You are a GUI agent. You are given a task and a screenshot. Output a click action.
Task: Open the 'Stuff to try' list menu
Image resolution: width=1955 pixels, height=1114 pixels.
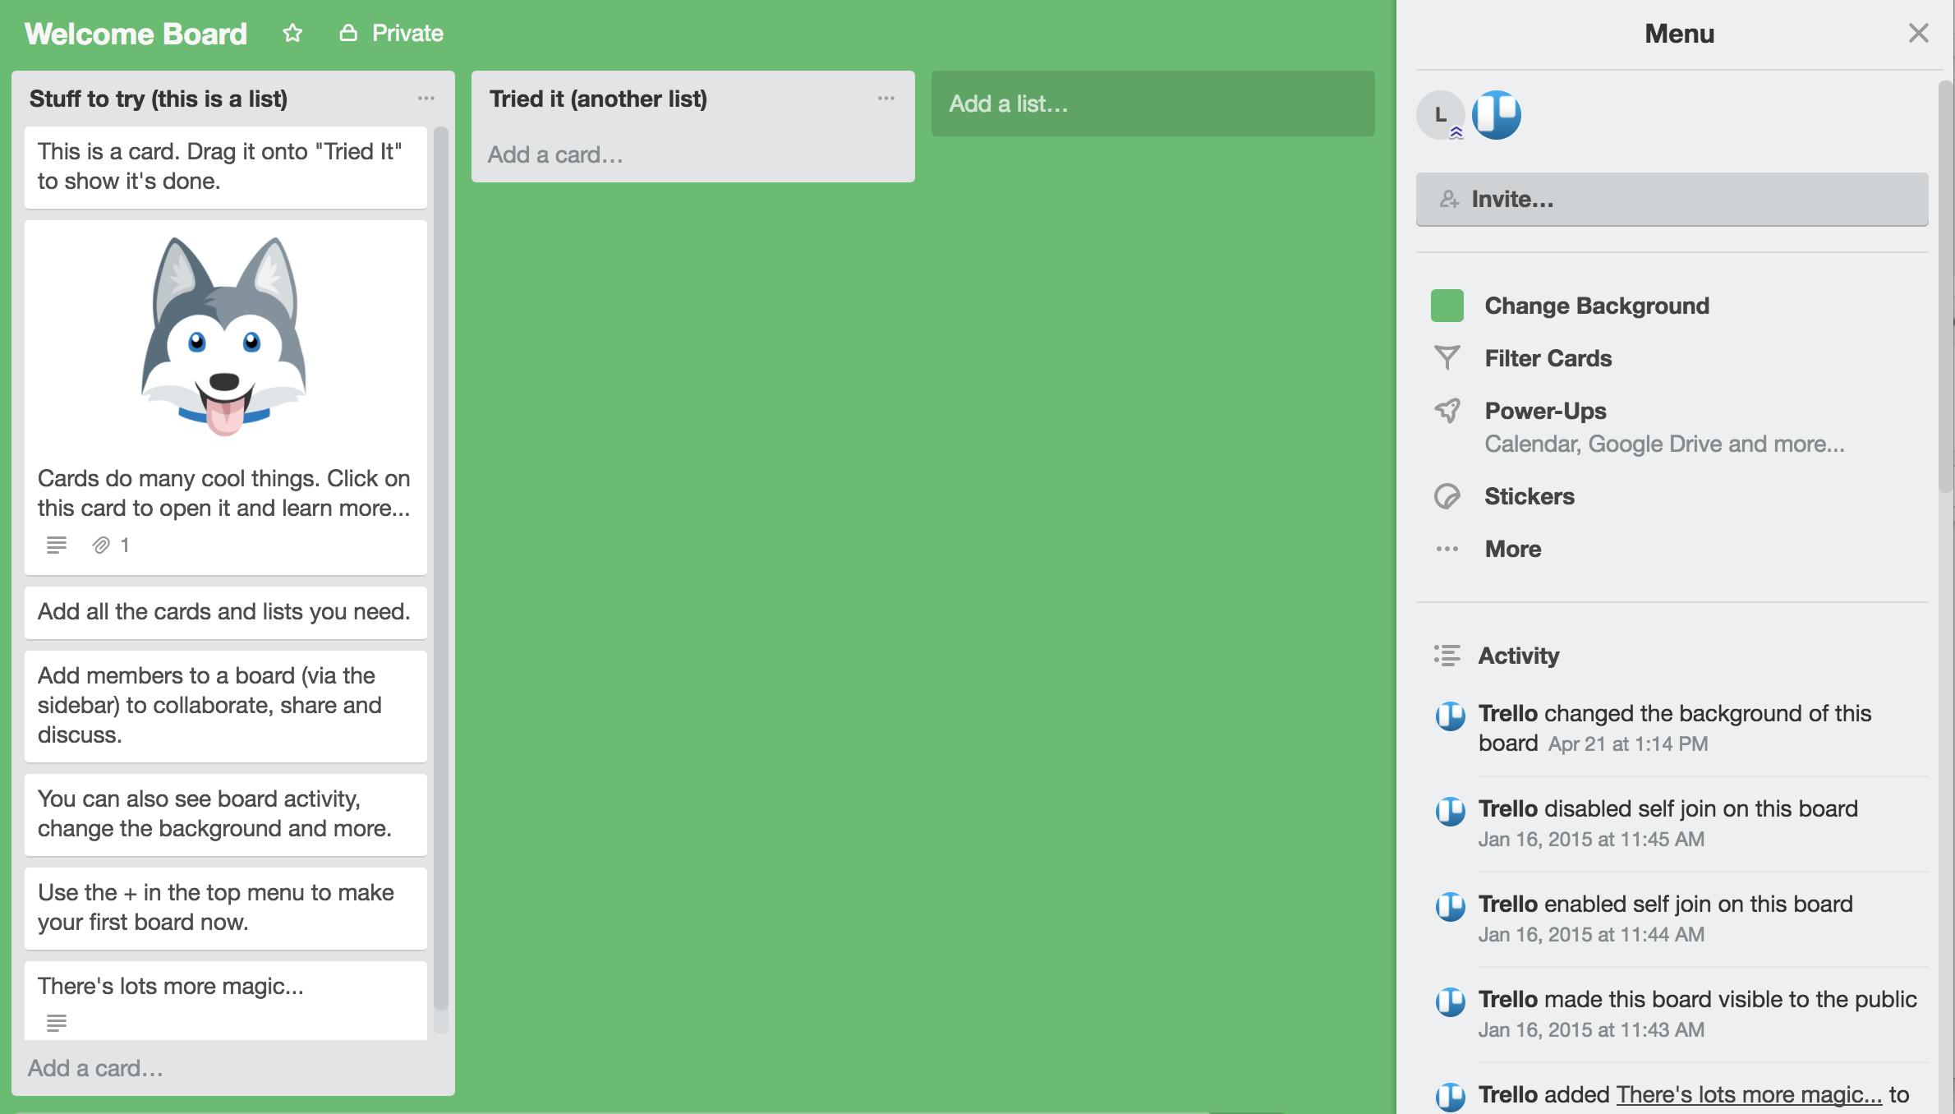tap(425, 99)
